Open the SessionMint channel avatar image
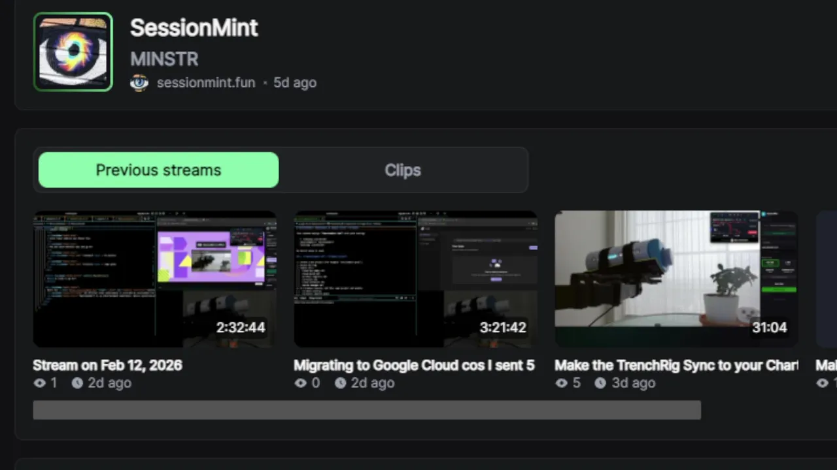The image size is (837, 470). (73, 52)
